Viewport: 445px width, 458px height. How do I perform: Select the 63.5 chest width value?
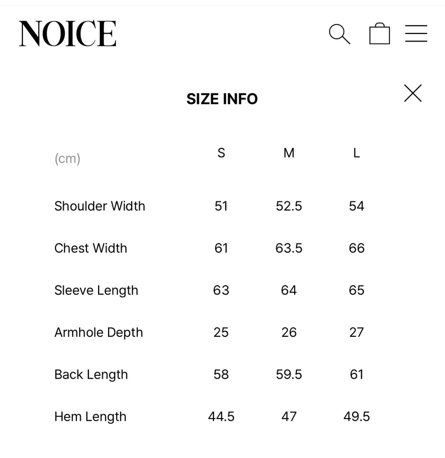(289, 248)
